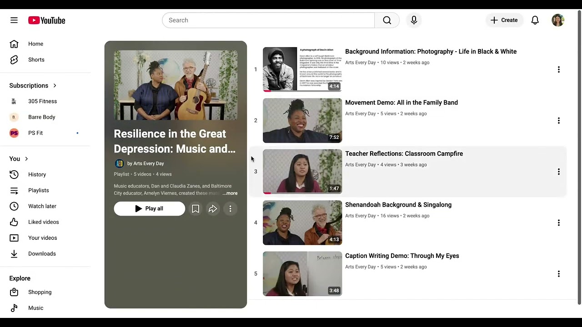The height and width of the screenshot is (327, 582).
Task: Expand playlist description with ...more
Action: coord(230,193)
